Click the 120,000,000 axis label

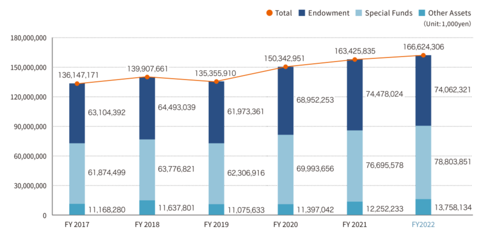[28, 97]
